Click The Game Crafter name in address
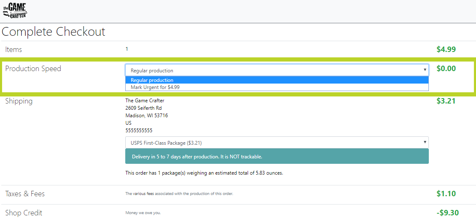This screenshot has width=476, height=222. pos(145,101)
